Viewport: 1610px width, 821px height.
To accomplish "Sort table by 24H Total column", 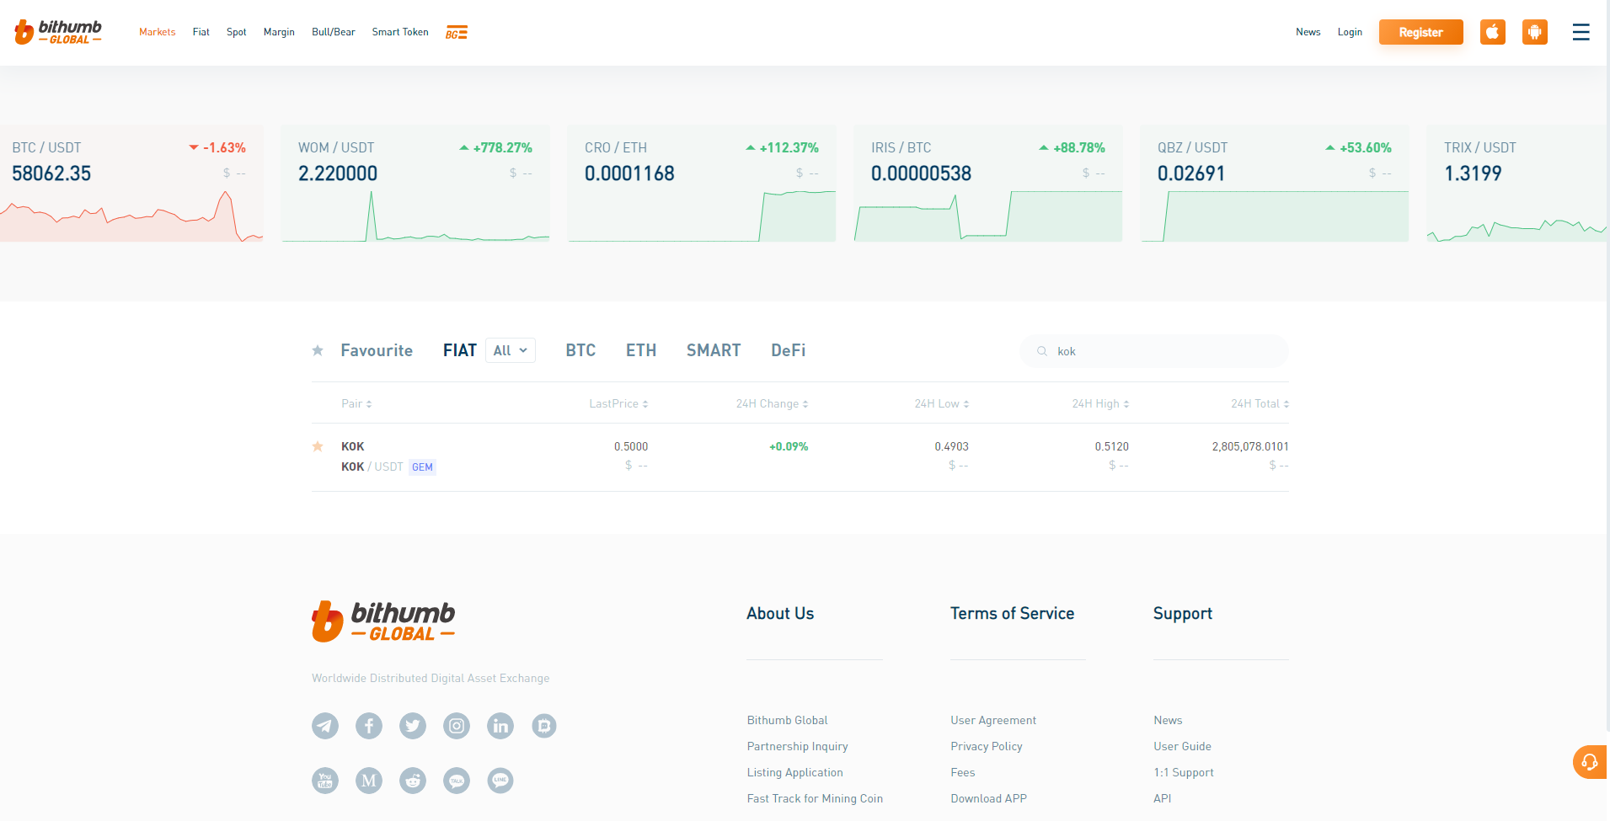I will [x=1260, y=403].
